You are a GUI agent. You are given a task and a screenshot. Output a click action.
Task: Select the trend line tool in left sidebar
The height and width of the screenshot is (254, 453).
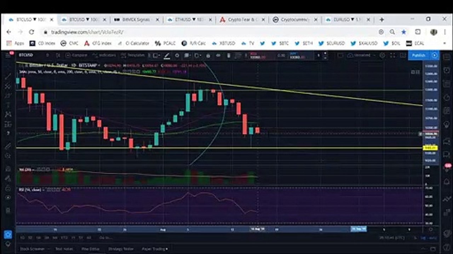pyautogui.click(x=8, y=77)
